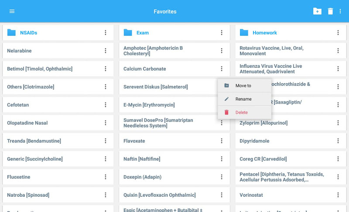Open options for Pentacel entry
Image resolution: width=349 pixels, height=212 pixels.
pos(338,177)
